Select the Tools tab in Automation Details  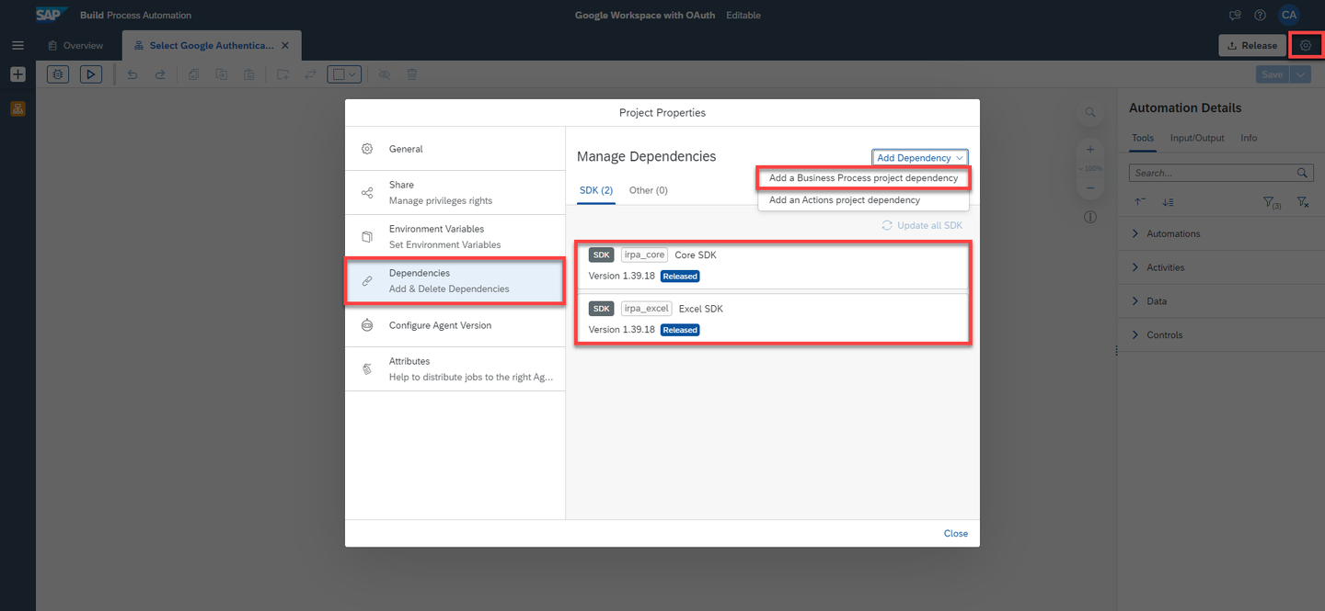[x=1142, y=138]
